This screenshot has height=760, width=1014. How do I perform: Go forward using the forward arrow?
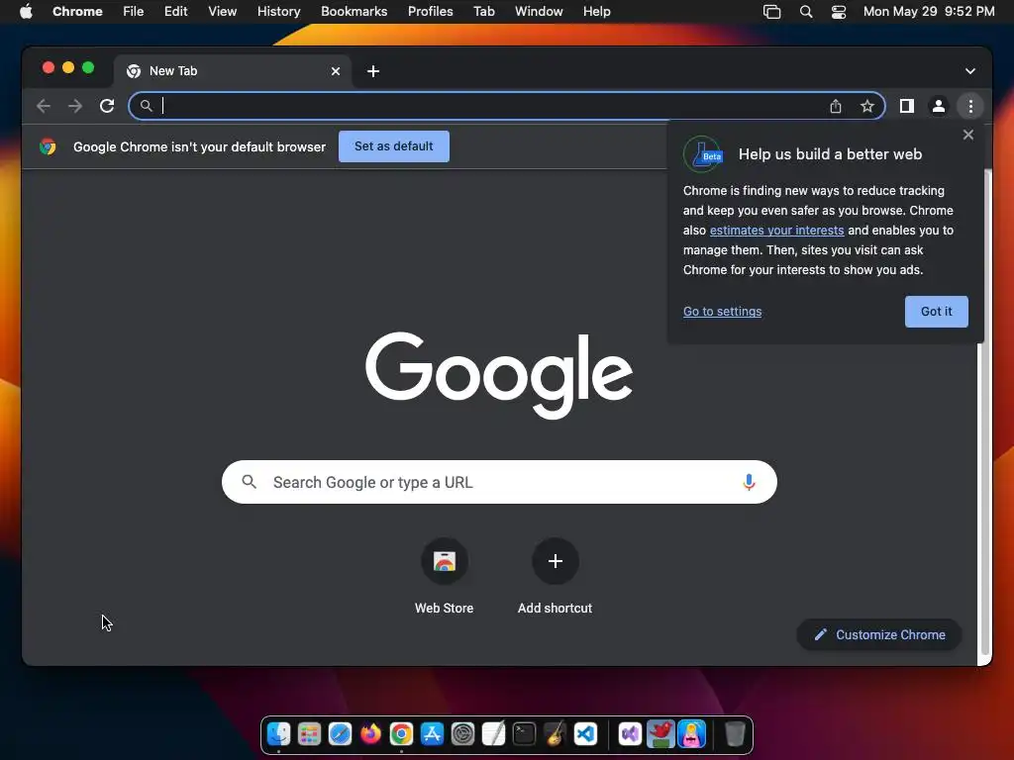click(x=75, y=106)
